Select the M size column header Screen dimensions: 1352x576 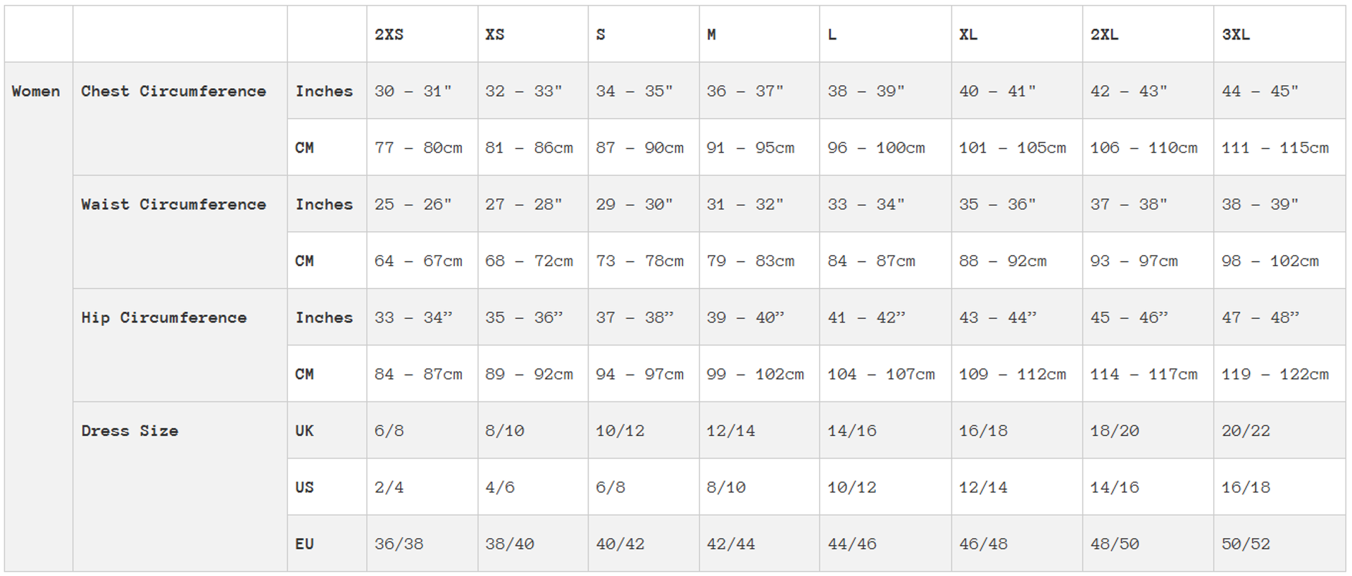tap(711, 35)
